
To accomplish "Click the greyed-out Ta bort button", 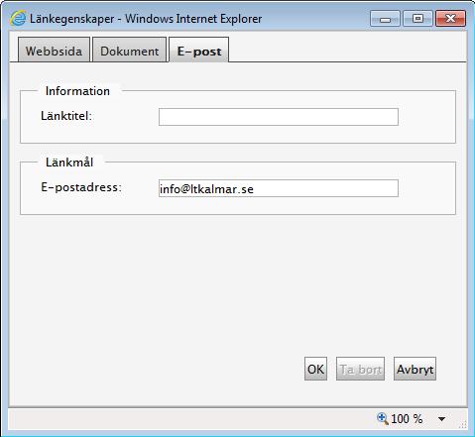I will pos(360,369).
